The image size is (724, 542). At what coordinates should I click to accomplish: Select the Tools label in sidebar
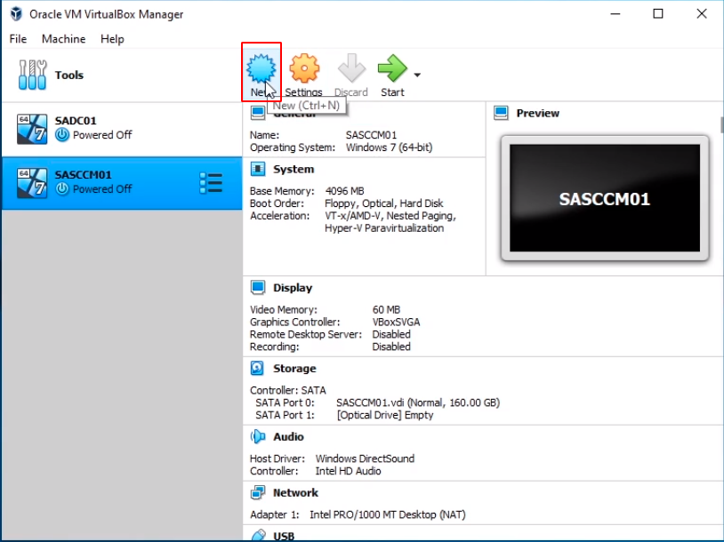69,75
